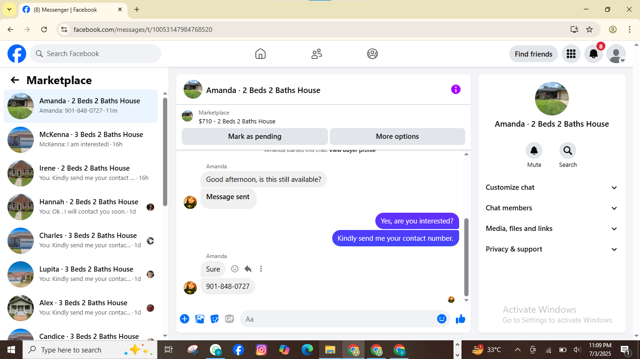Choose a GIF in the composer
This screenshot has width=640, height=359.
coord(230,319)
